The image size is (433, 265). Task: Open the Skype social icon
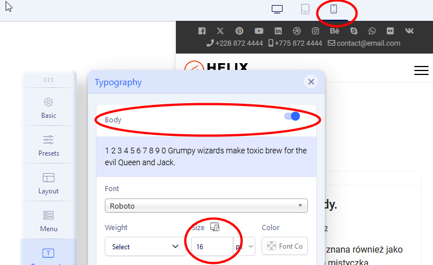click(354, 31)
